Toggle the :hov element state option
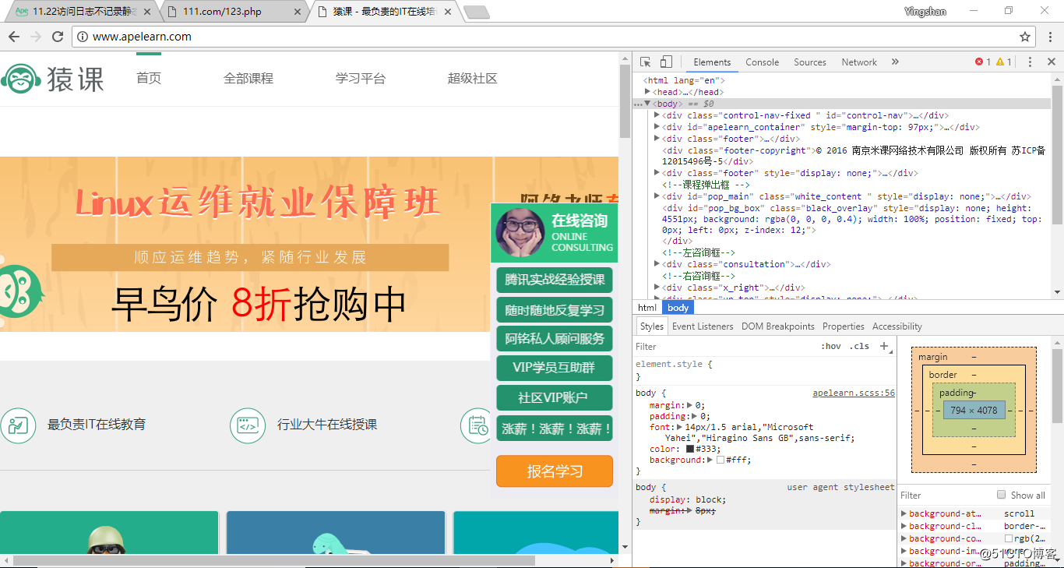Viewport: 1064px width, 568px height. (x=831, y=346)
